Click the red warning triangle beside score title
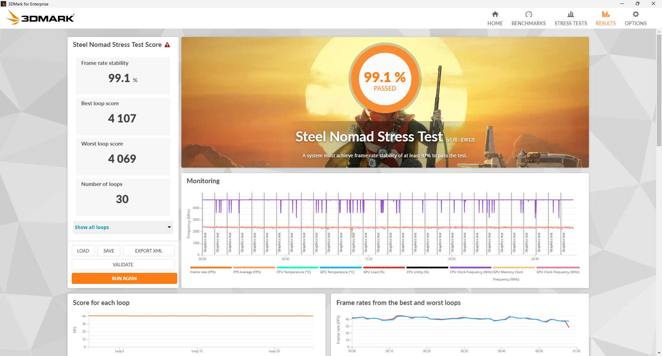This screenshot has width=662, height=356. click(167, 45)
